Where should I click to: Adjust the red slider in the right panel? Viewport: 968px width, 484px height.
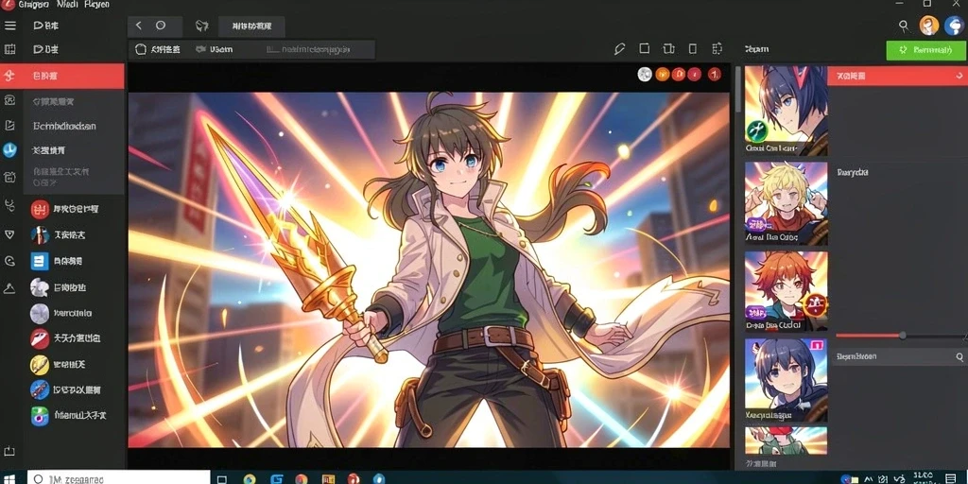pos(902,336)
